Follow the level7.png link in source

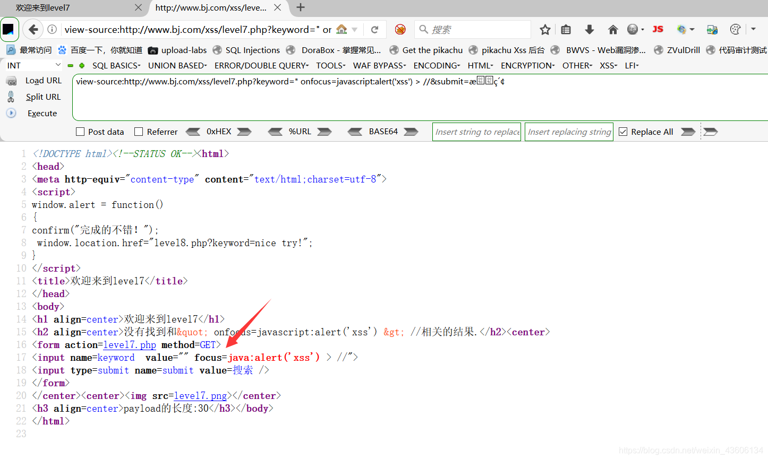pyautogui.click(x=200, y=396)
